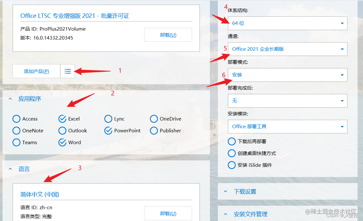Uninstall the 简体中文 (中国) language

tap(168, 213)
